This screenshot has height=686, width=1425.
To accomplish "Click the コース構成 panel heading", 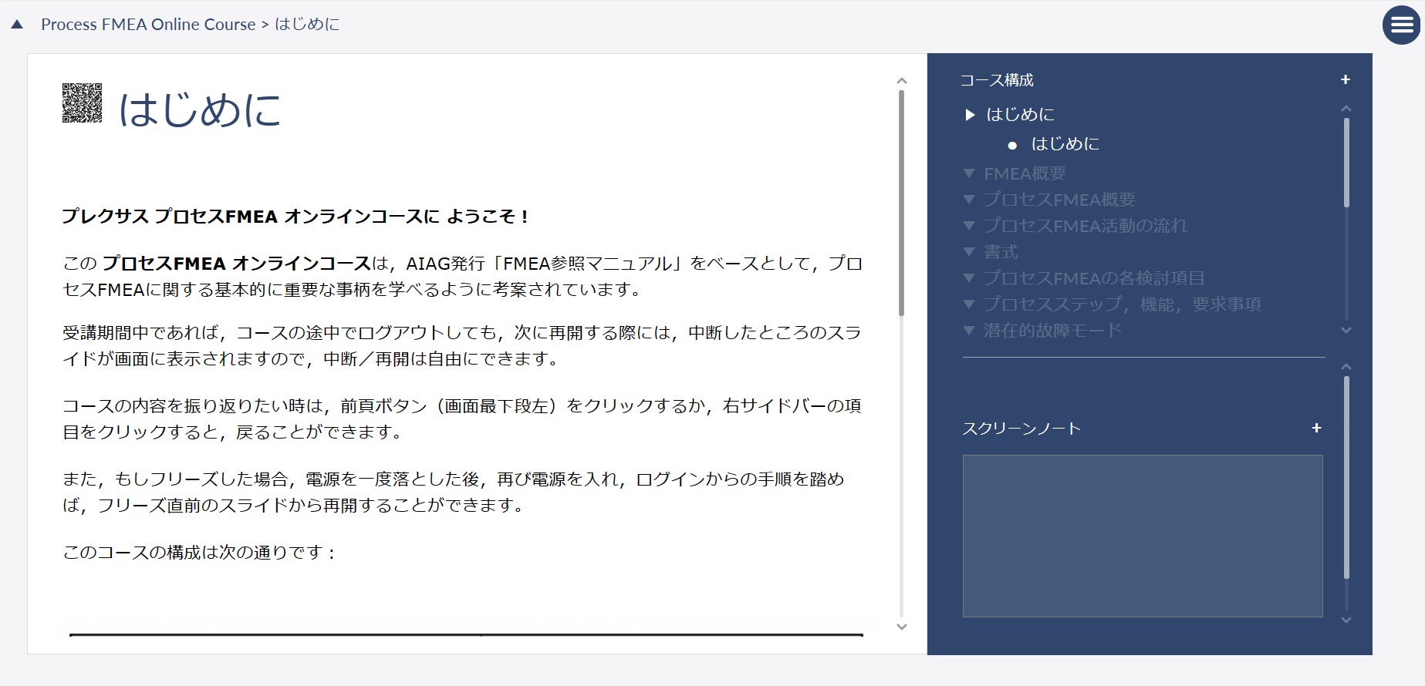I will pyautogui.click(x=997, y=80).
